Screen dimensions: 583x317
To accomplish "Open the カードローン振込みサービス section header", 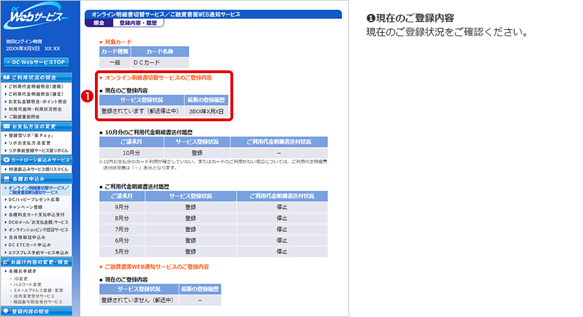I will (x=37, y=160).
